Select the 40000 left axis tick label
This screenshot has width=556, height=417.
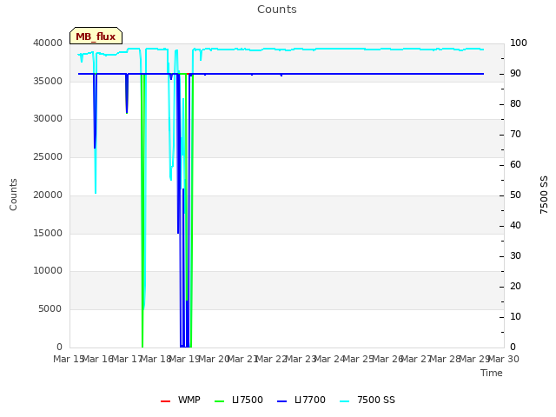tap(48, 43)
